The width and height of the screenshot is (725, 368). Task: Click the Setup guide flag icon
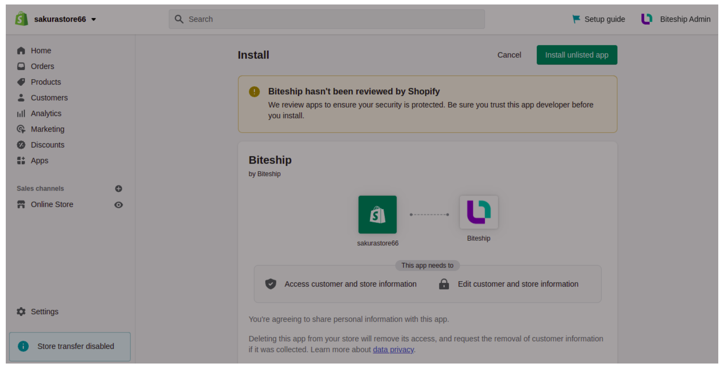click(x=576, y=19)
